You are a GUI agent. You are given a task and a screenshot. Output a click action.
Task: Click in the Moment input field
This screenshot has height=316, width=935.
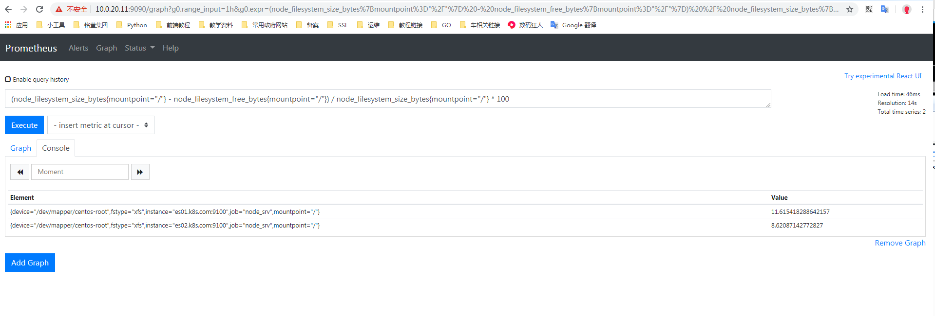pyautogui.click(x=80, y=172)
